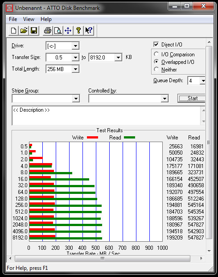This screenshot has height=277, width=218.
Task: Close the ATTO Disk Benchmark window
Action: [203, 6]
